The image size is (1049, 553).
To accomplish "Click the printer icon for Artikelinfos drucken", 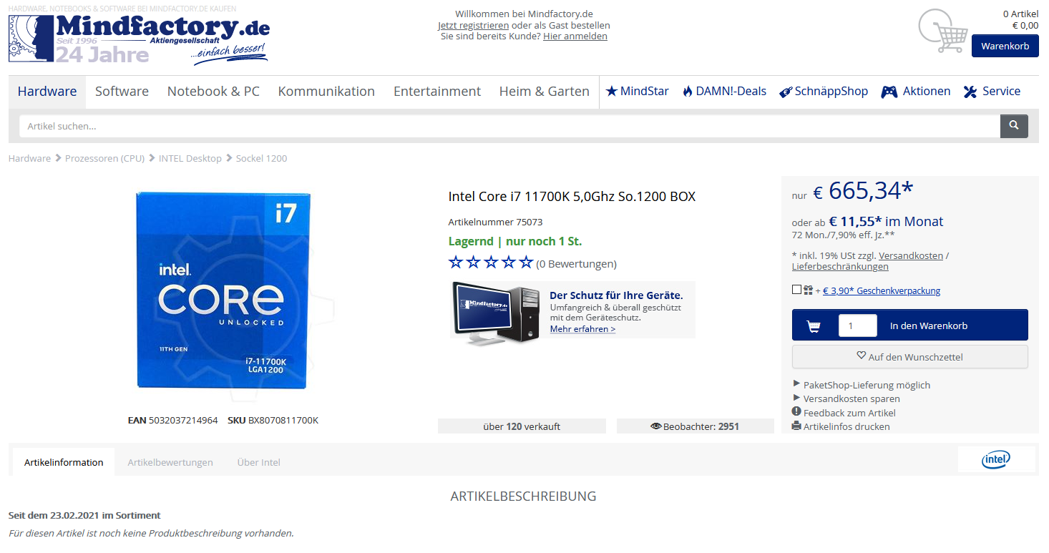I will (796, 426).
